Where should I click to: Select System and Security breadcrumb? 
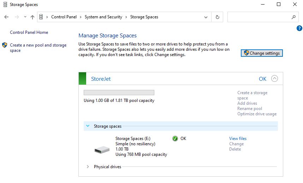[x=103, y=17]
